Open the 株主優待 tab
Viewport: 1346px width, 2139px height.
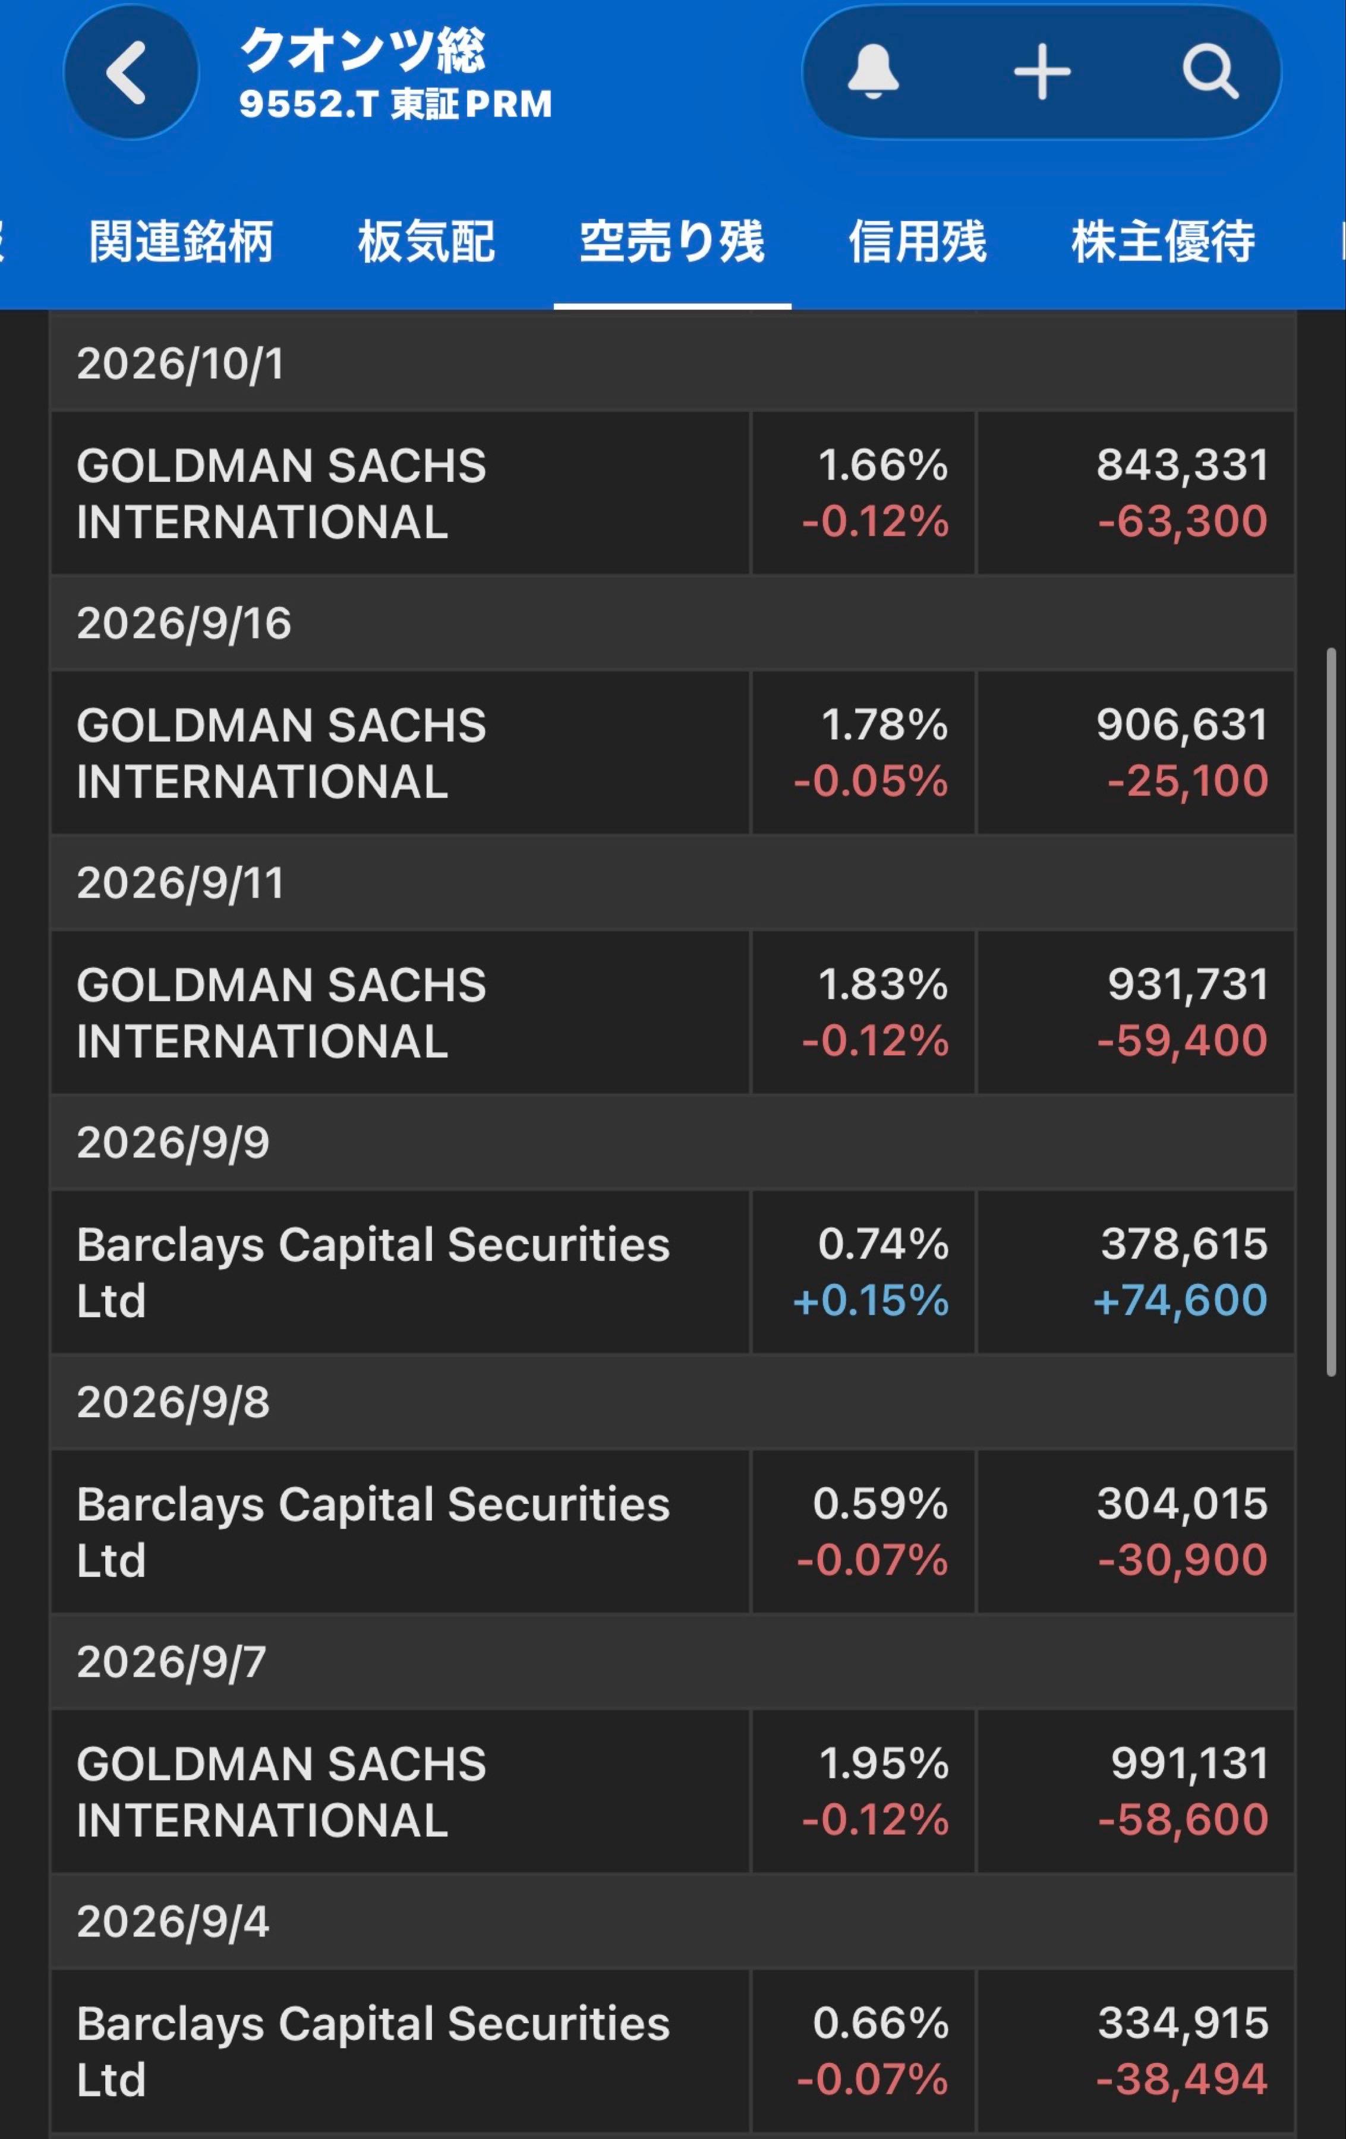1163,241
